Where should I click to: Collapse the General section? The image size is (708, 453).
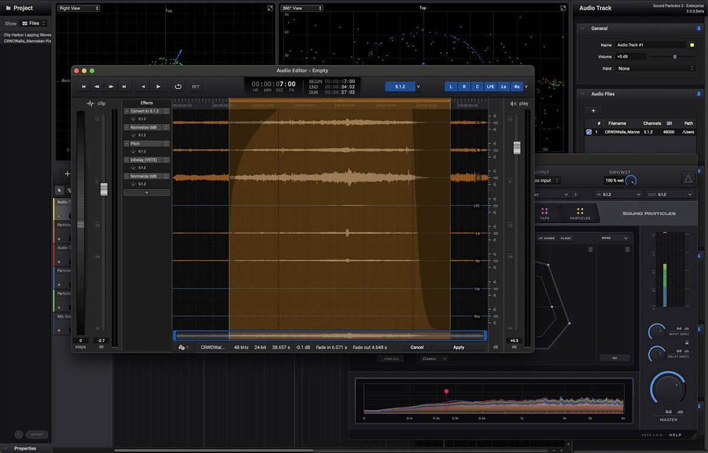pos(583,28)
